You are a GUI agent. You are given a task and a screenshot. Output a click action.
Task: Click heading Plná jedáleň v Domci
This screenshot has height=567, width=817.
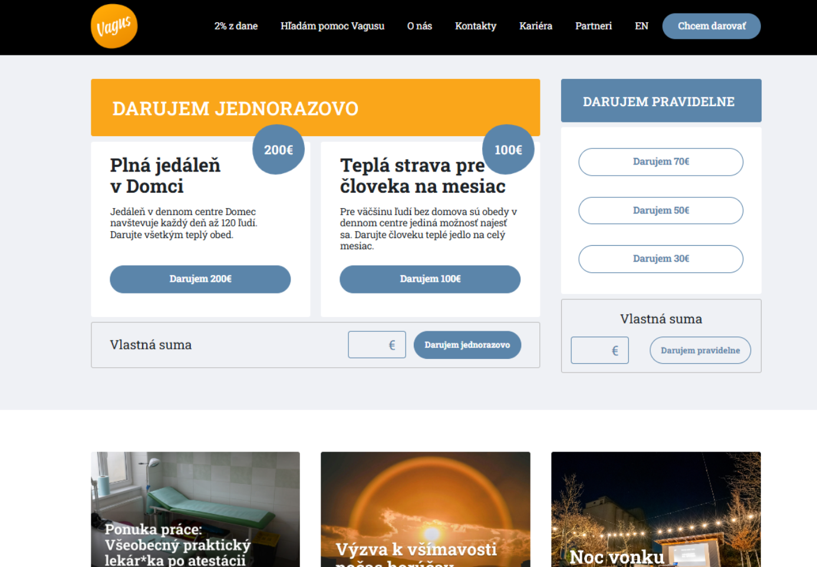165,176
